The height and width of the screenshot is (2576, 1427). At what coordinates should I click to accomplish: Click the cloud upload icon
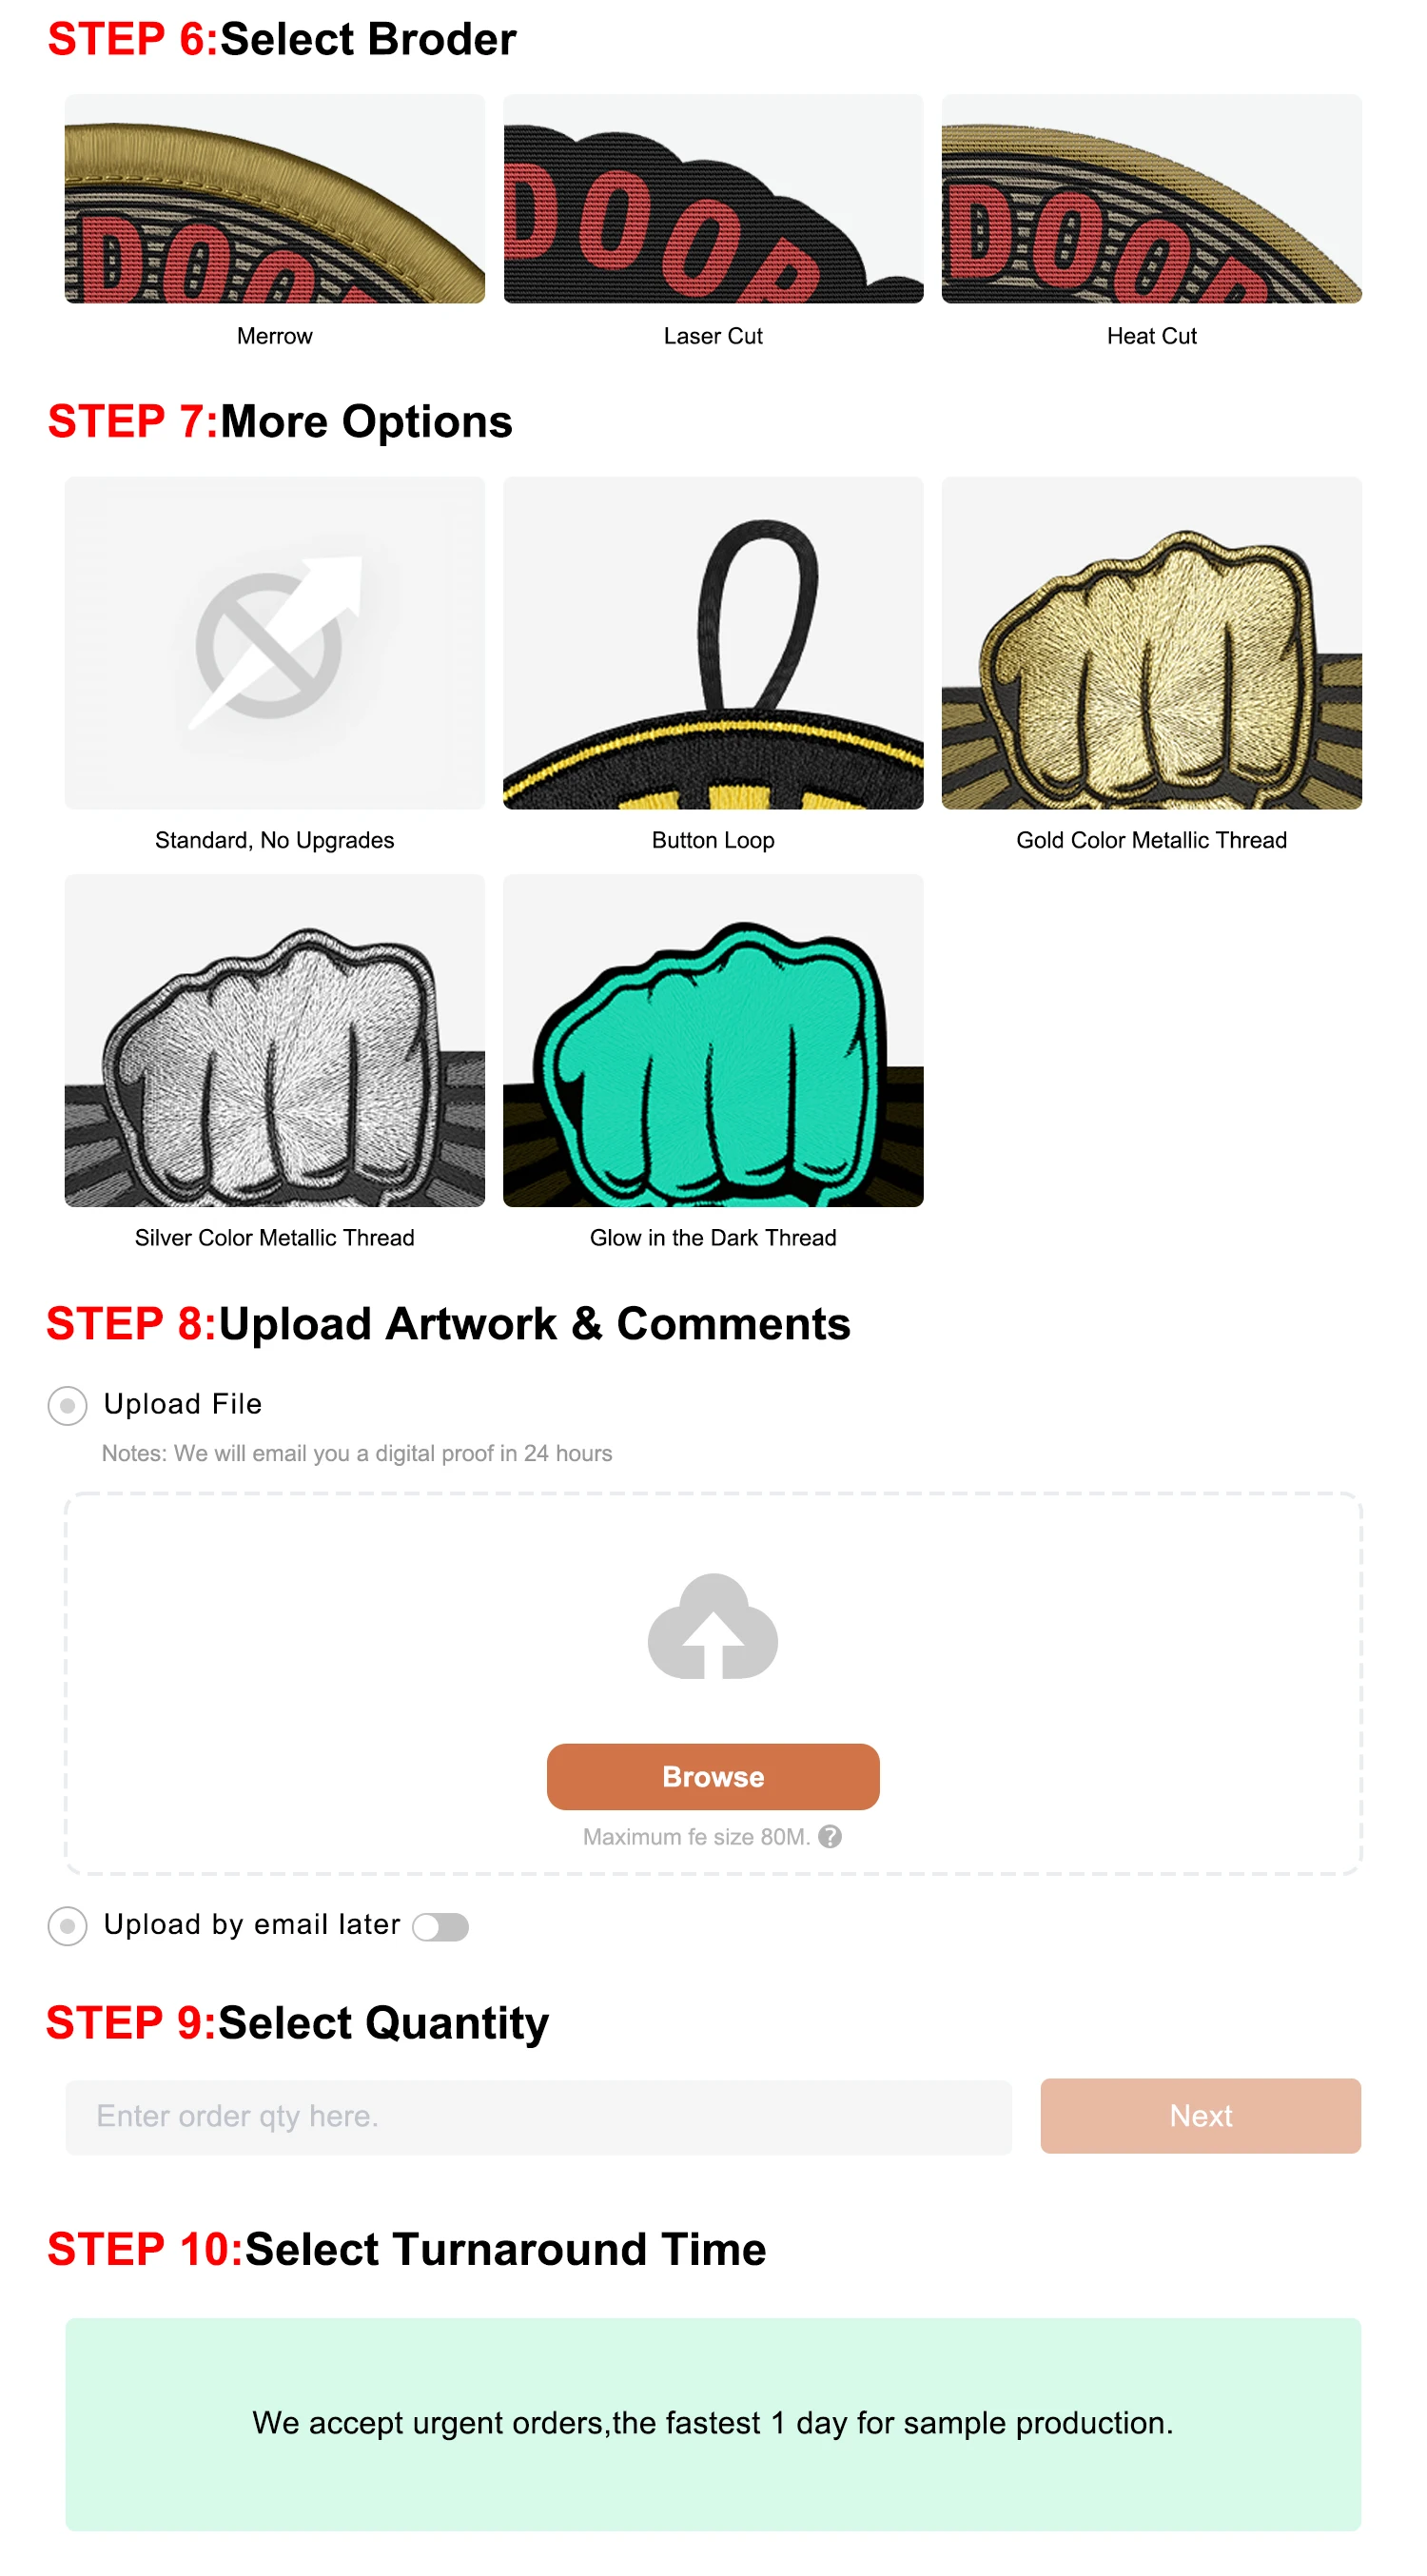pos(712,1626)
